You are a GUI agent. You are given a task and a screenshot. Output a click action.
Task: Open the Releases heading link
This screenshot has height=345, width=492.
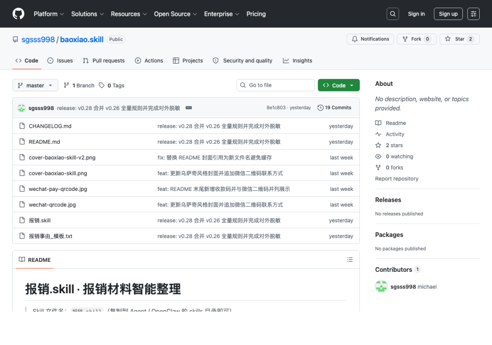click(388, 200)
